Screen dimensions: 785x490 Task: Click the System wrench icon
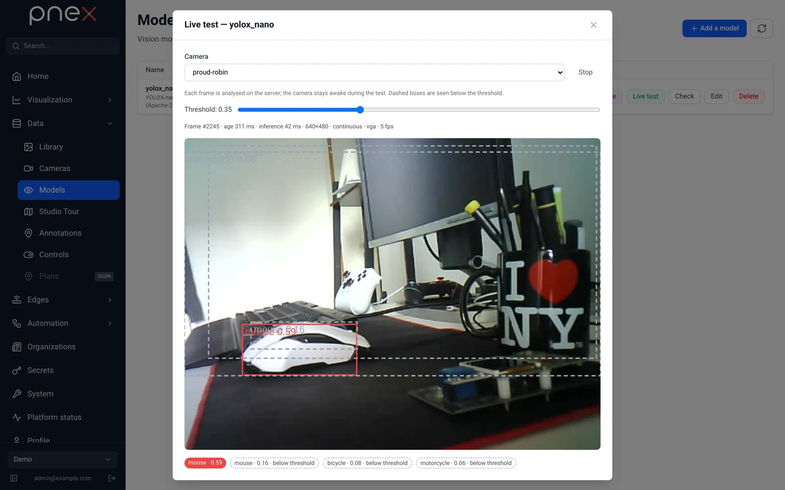(16, 394)
